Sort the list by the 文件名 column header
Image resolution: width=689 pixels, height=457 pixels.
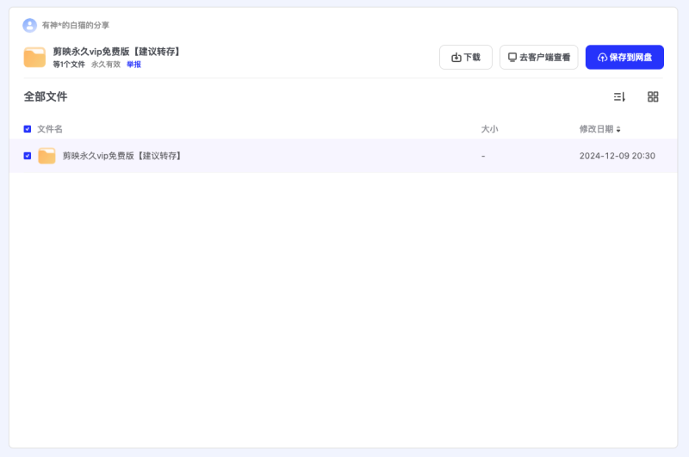coord(50,129)
